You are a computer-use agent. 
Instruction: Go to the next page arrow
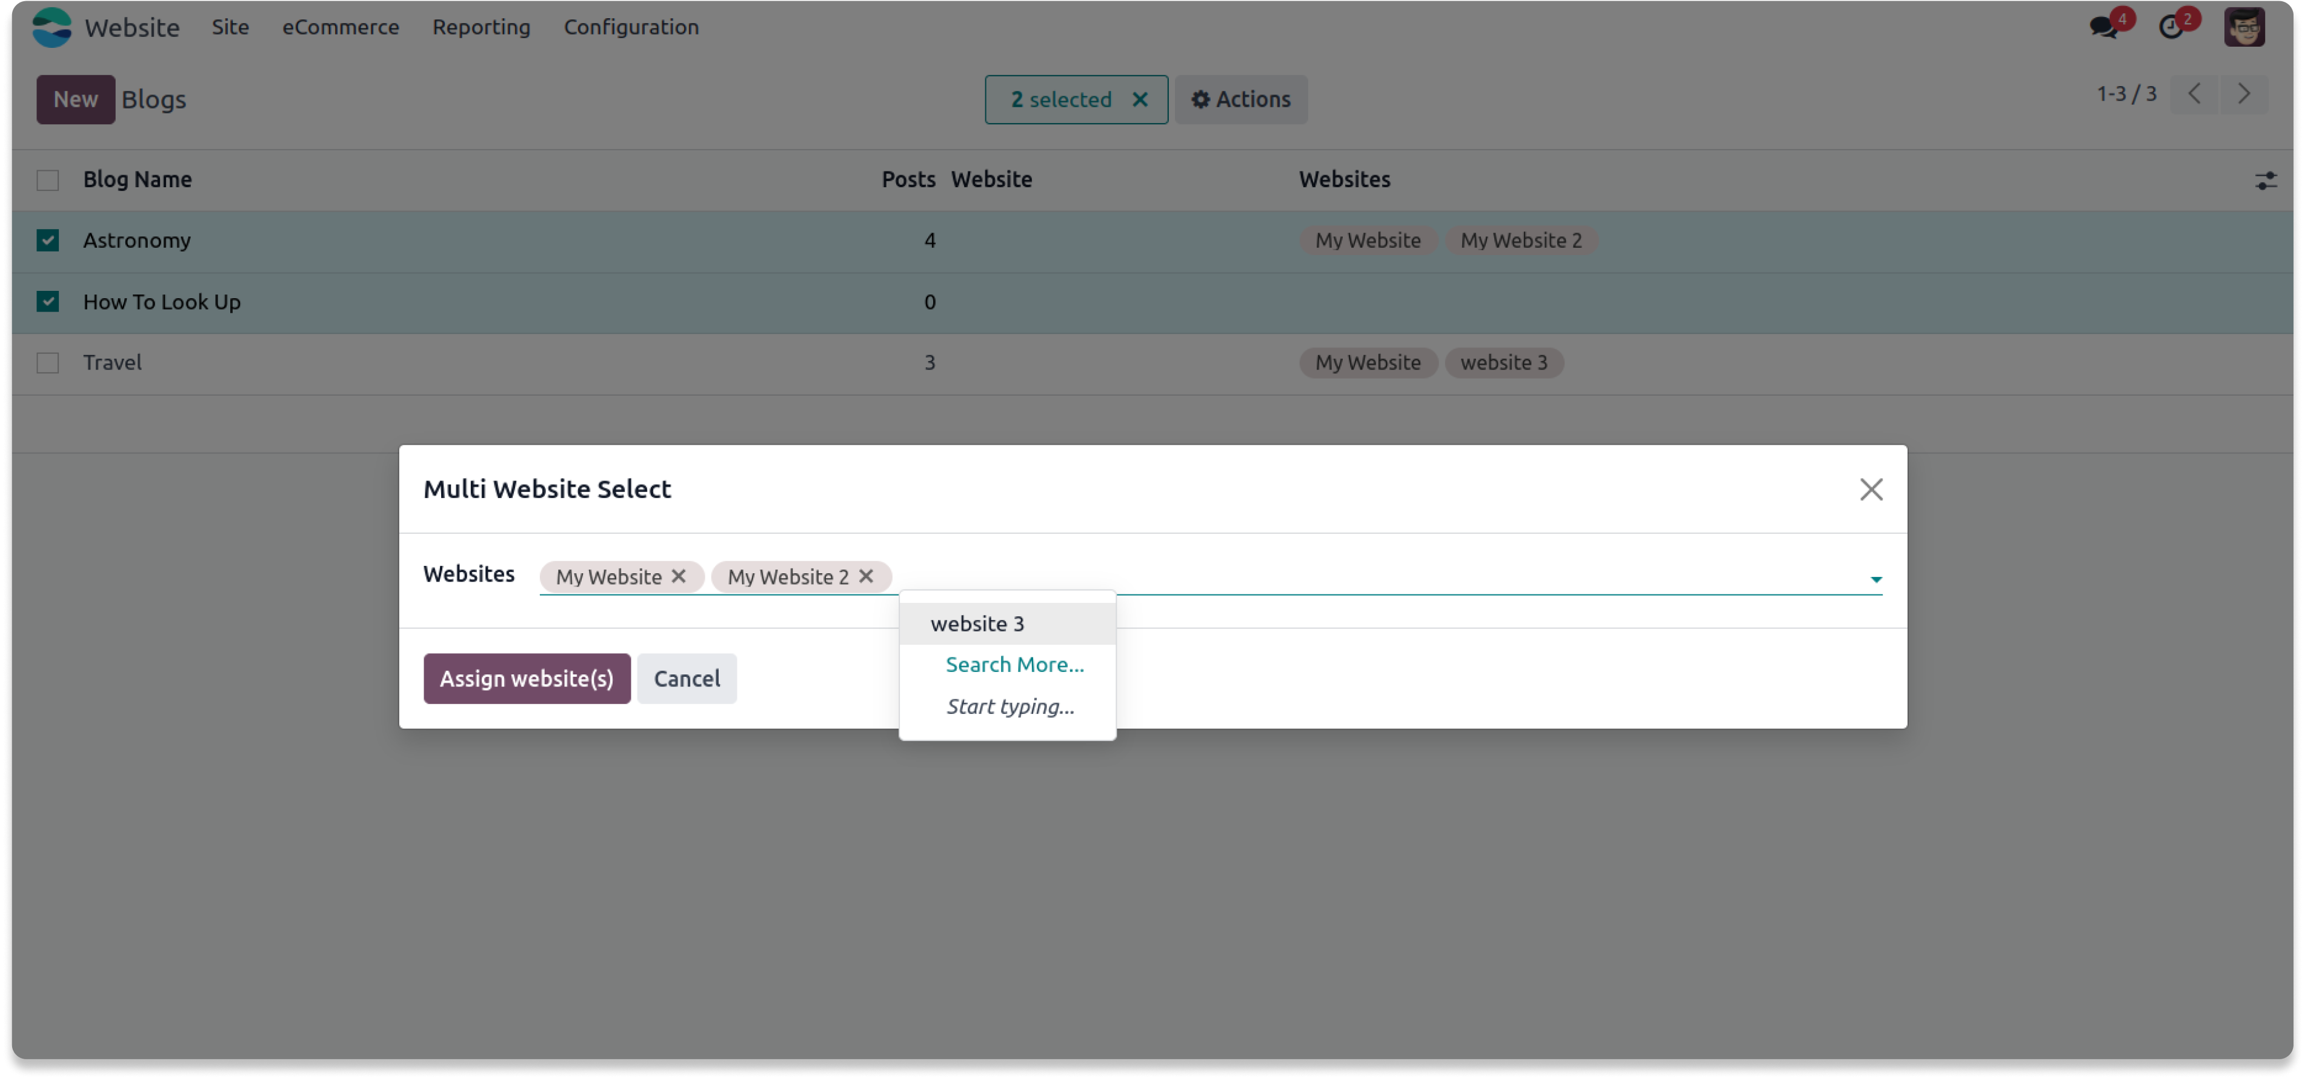tap(2243, 94)
